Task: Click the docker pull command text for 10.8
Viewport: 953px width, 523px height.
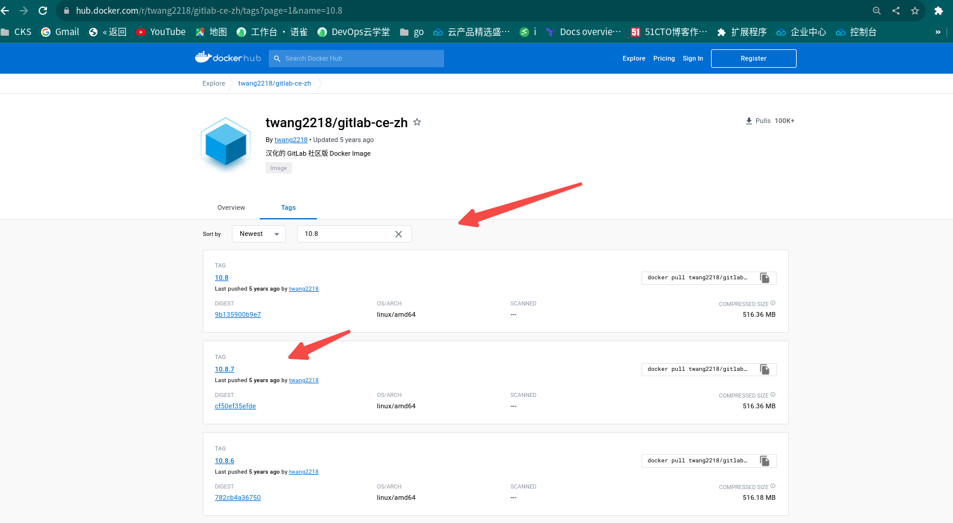Action: coord(697,278)
